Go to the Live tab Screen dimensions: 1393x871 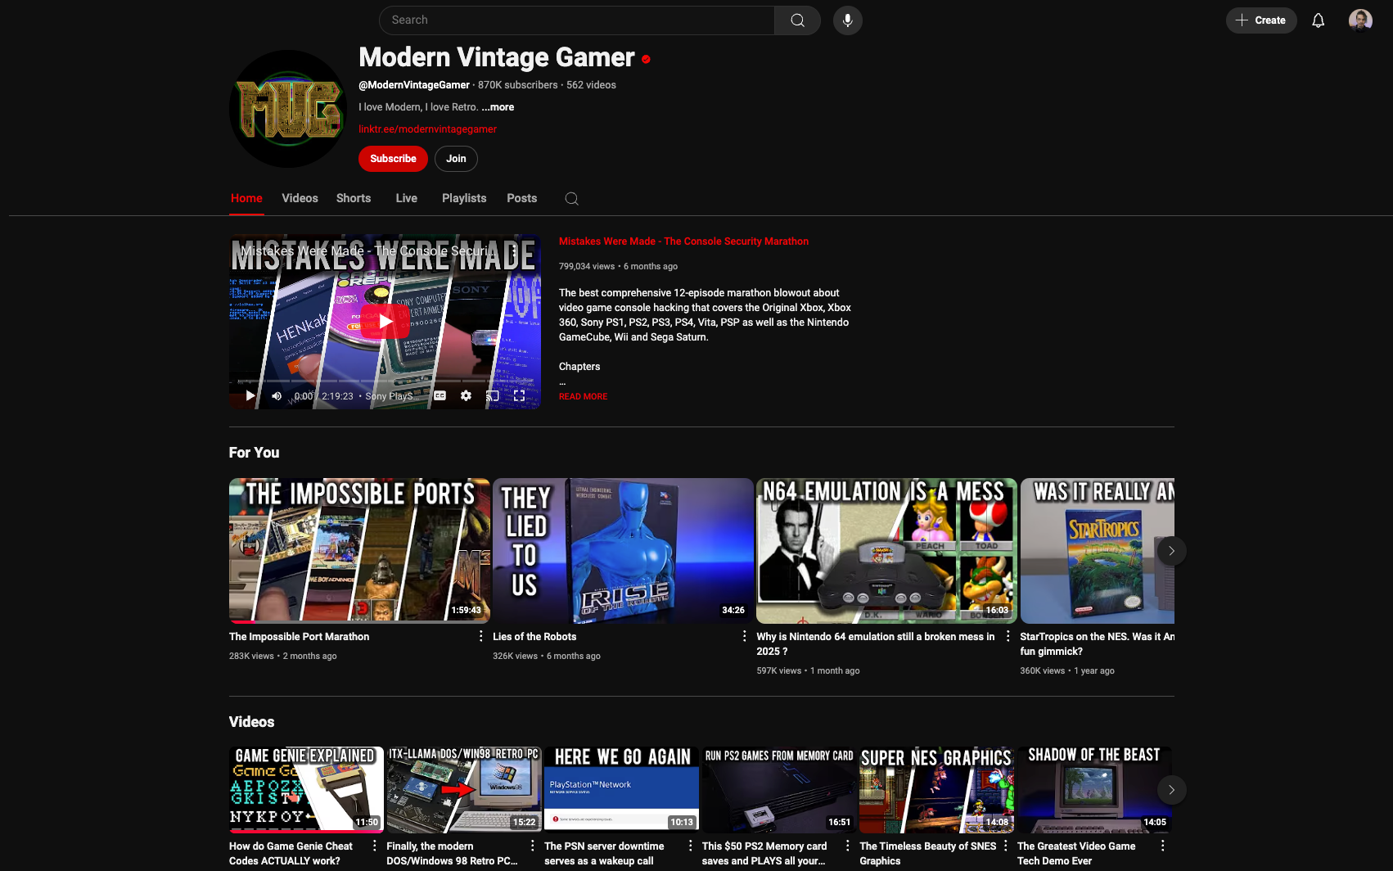point(407,199)
